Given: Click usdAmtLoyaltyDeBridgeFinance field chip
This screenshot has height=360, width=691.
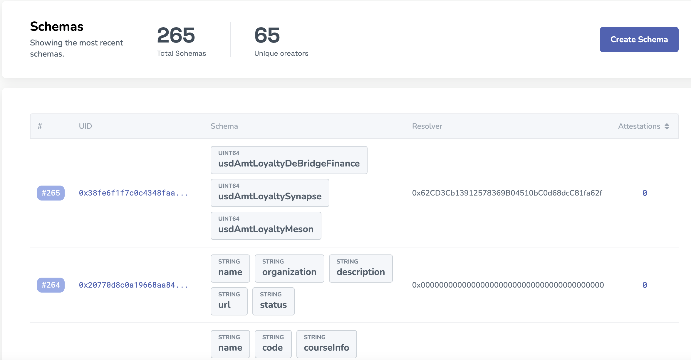Looking at the screenshot, I should pos(289,160).
